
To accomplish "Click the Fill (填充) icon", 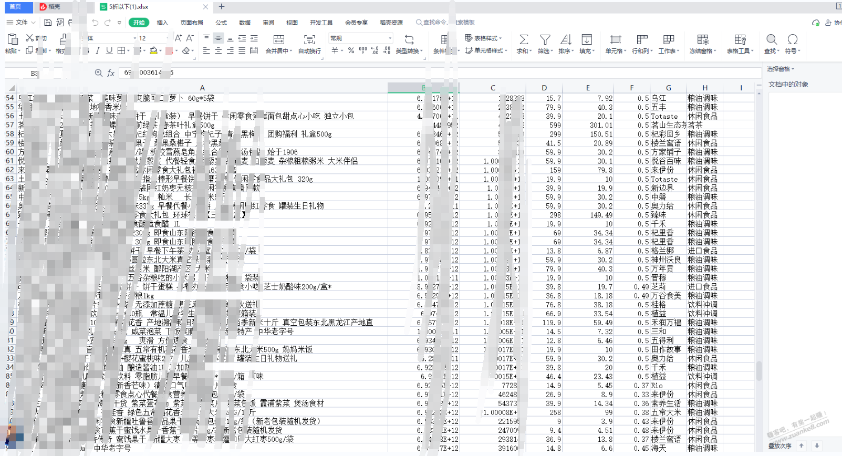I will [x=587, y=39].
